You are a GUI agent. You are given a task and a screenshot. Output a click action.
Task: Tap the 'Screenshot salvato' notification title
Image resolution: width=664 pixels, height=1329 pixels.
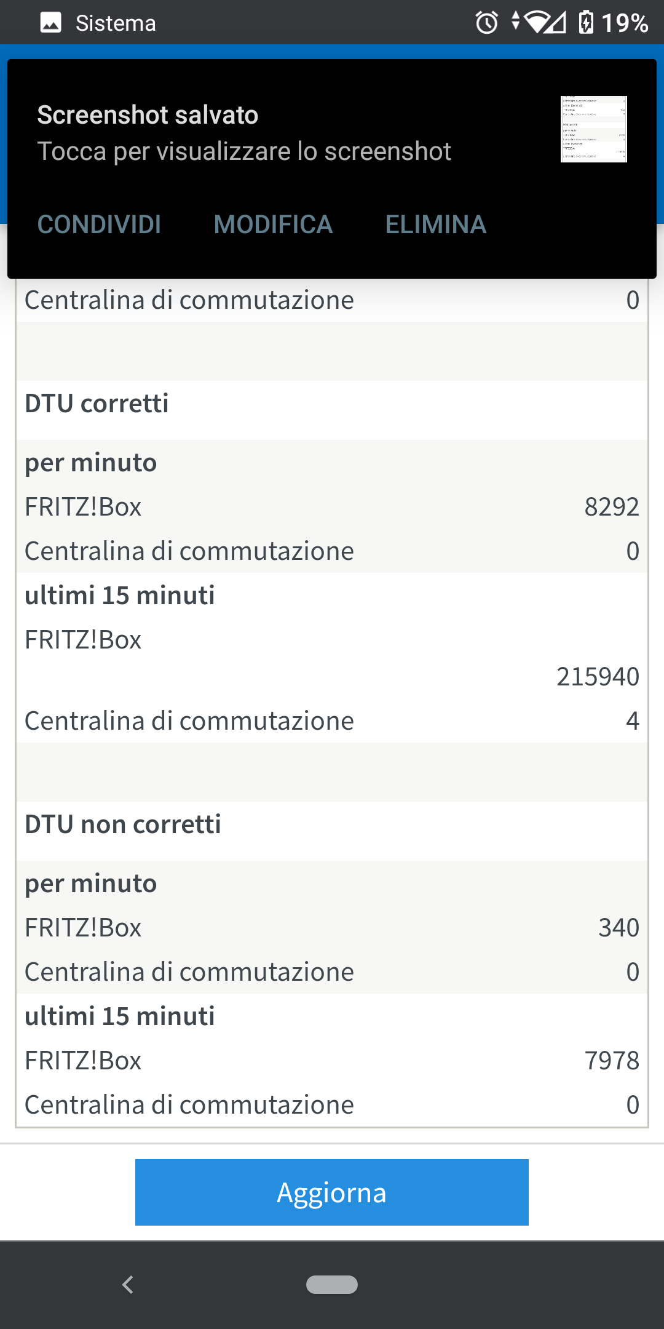coord(148,115)
